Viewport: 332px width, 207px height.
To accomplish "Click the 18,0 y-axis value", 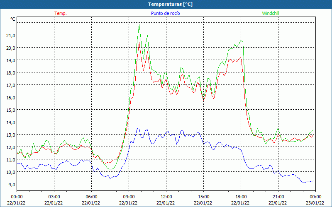I will [x=11, y=73].
